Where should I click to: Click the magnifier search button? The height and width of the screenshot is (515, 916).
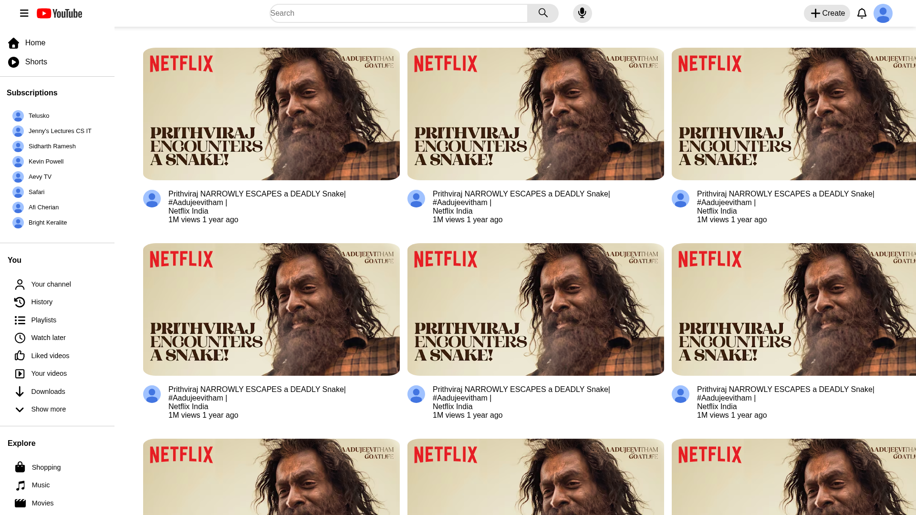pyautogui.click(x=543, y=13)
